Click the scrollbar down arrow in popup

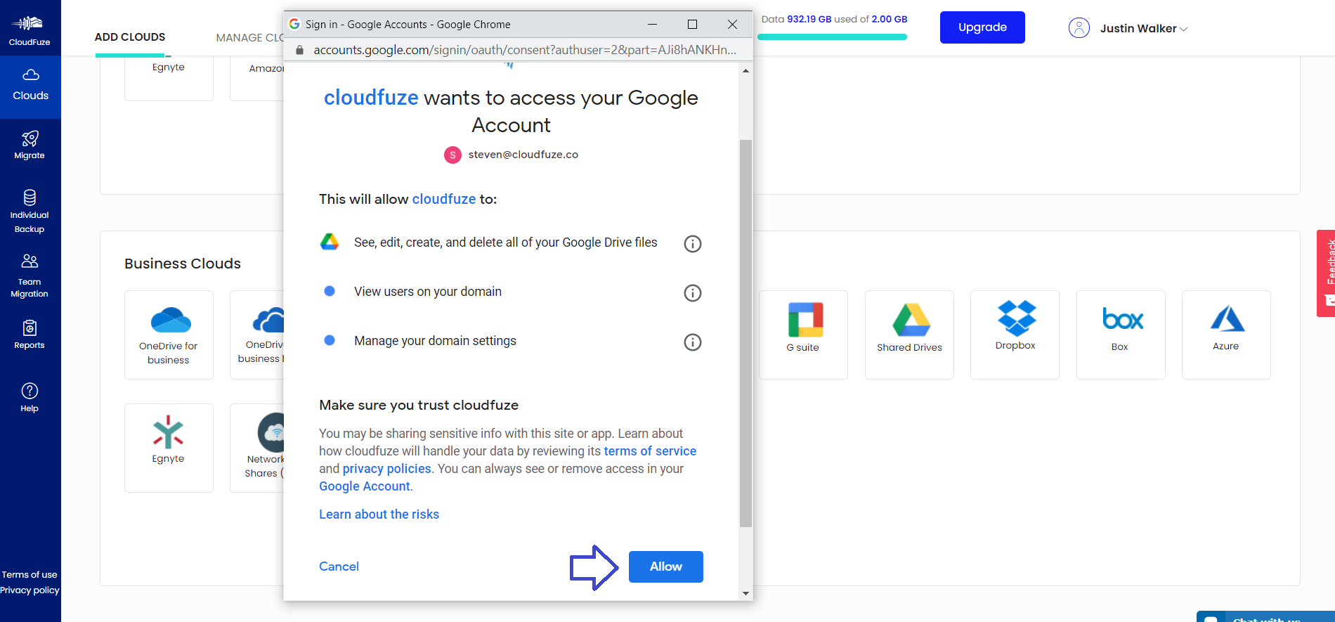tap(745, 593)
